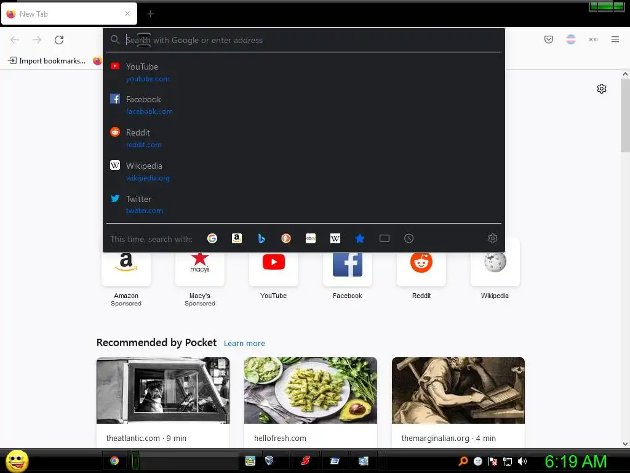Search this time with Bing

tap(261, 238)
